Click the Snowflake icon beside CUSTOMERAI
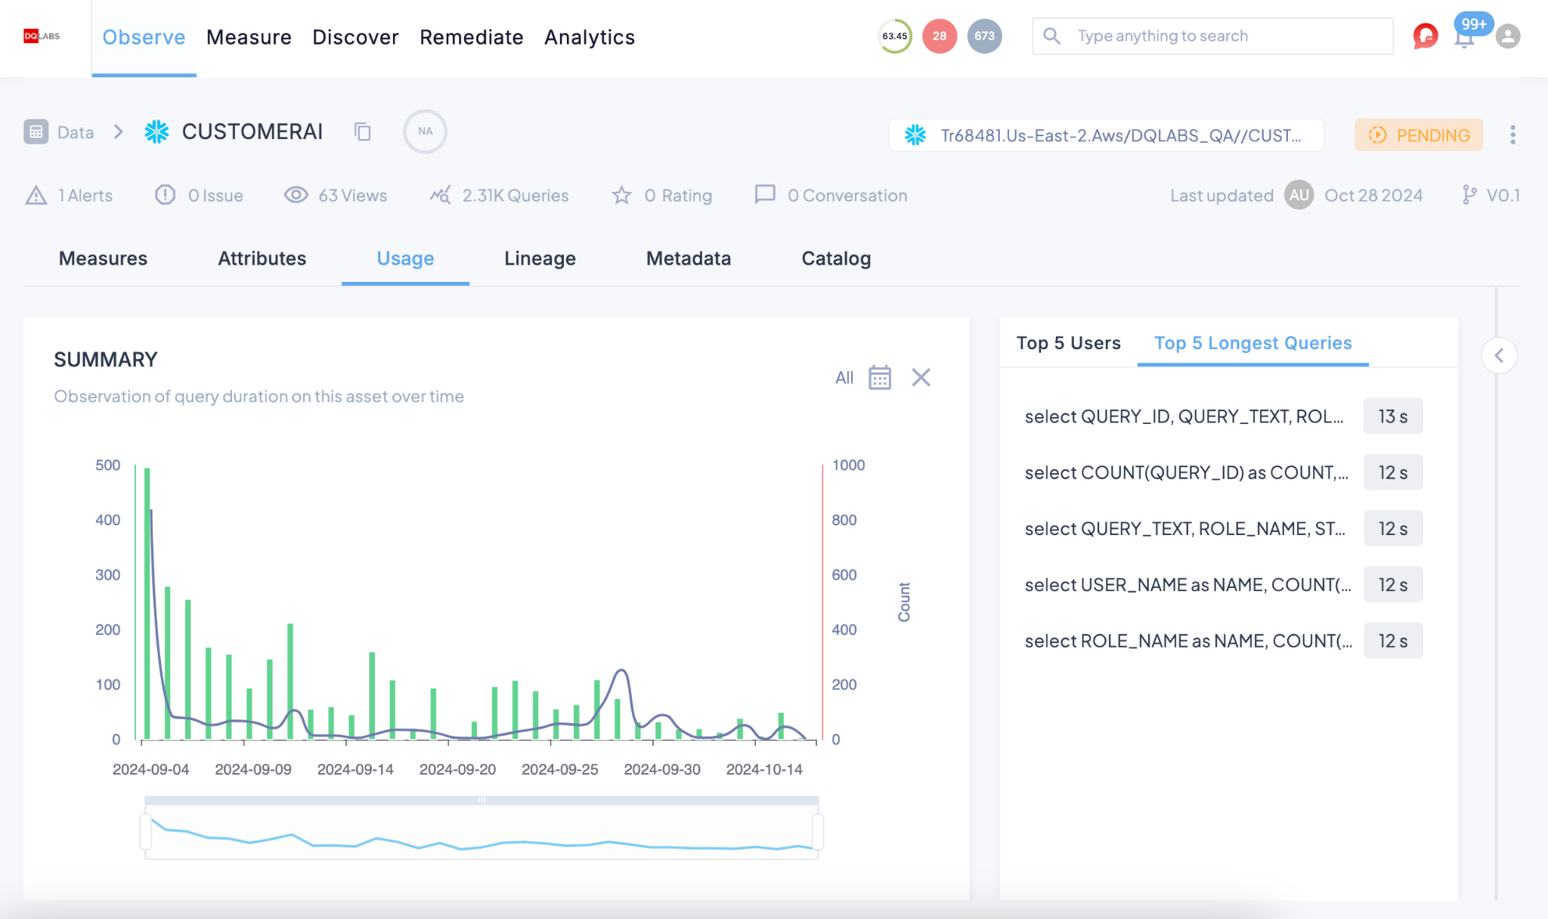 pos(156,132)
